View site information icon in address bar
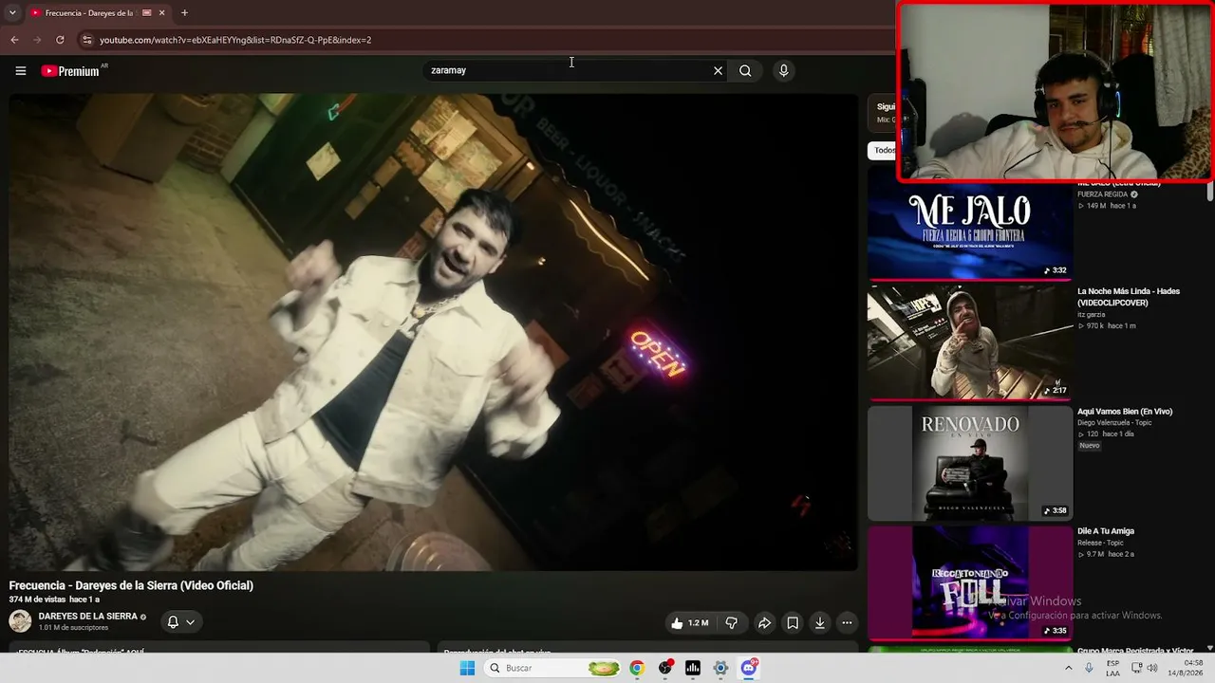The image size is (1215, 683). 87,40
